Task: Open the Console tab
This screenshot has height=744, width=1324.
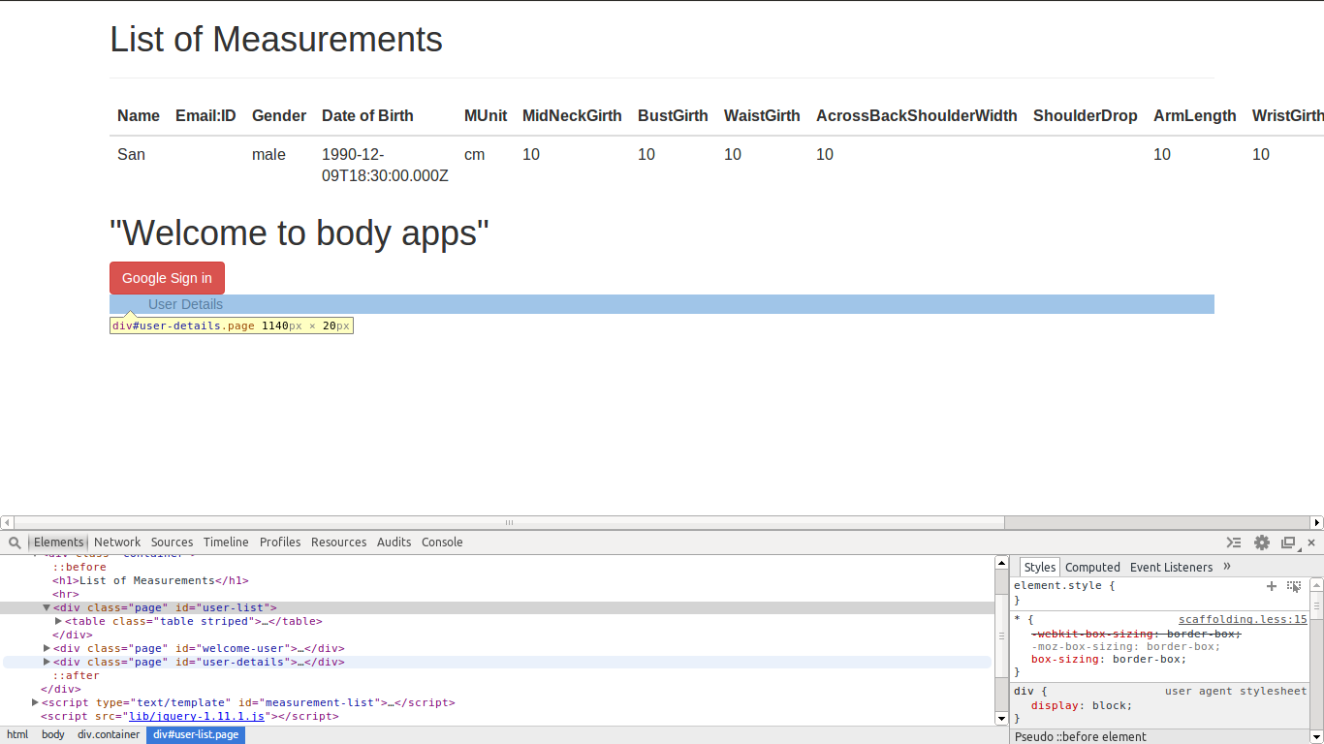Action: pyautogui.click(x=442, y=542)
